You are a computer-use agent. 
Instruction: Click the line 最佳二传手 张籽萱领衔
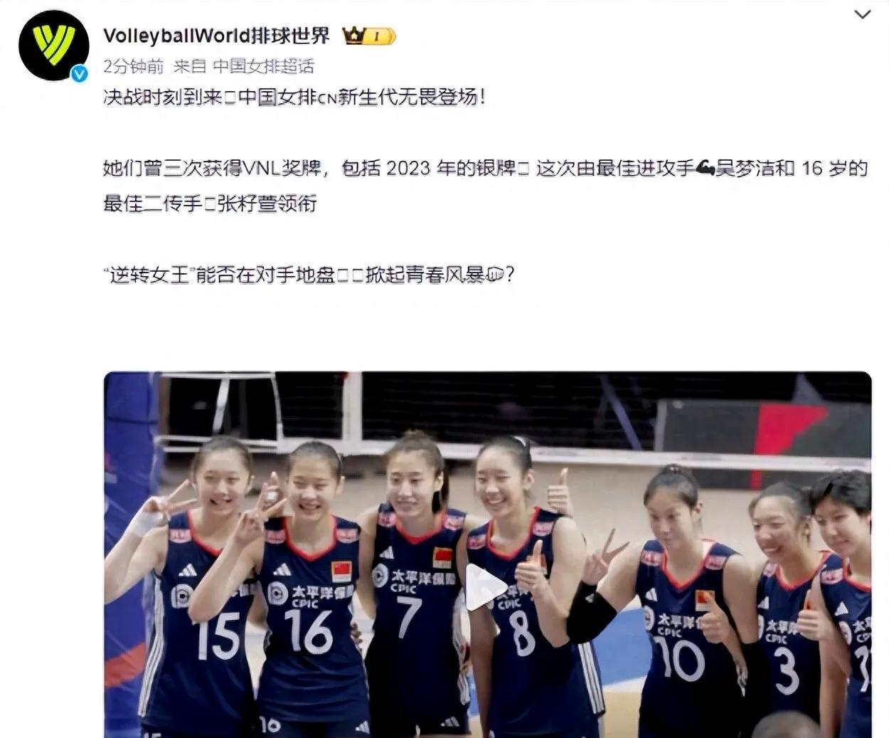click(210, 204)
